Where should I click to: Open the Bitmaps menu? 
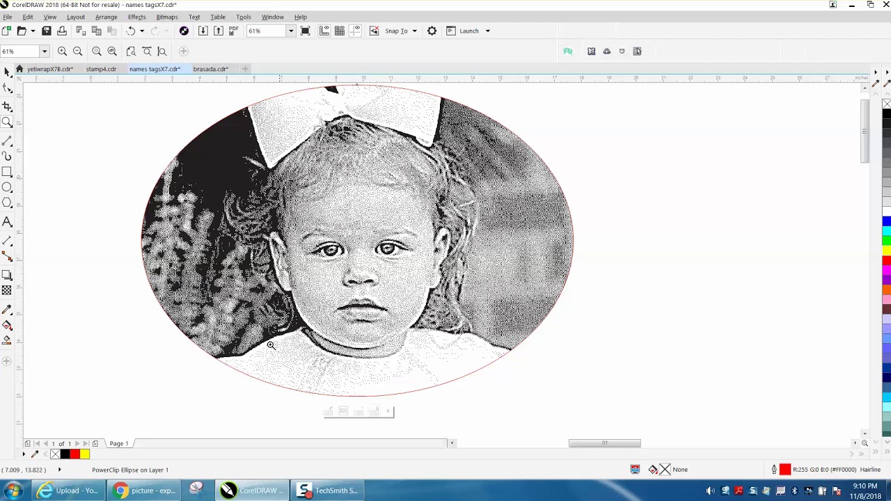click(x=167, y=17)
